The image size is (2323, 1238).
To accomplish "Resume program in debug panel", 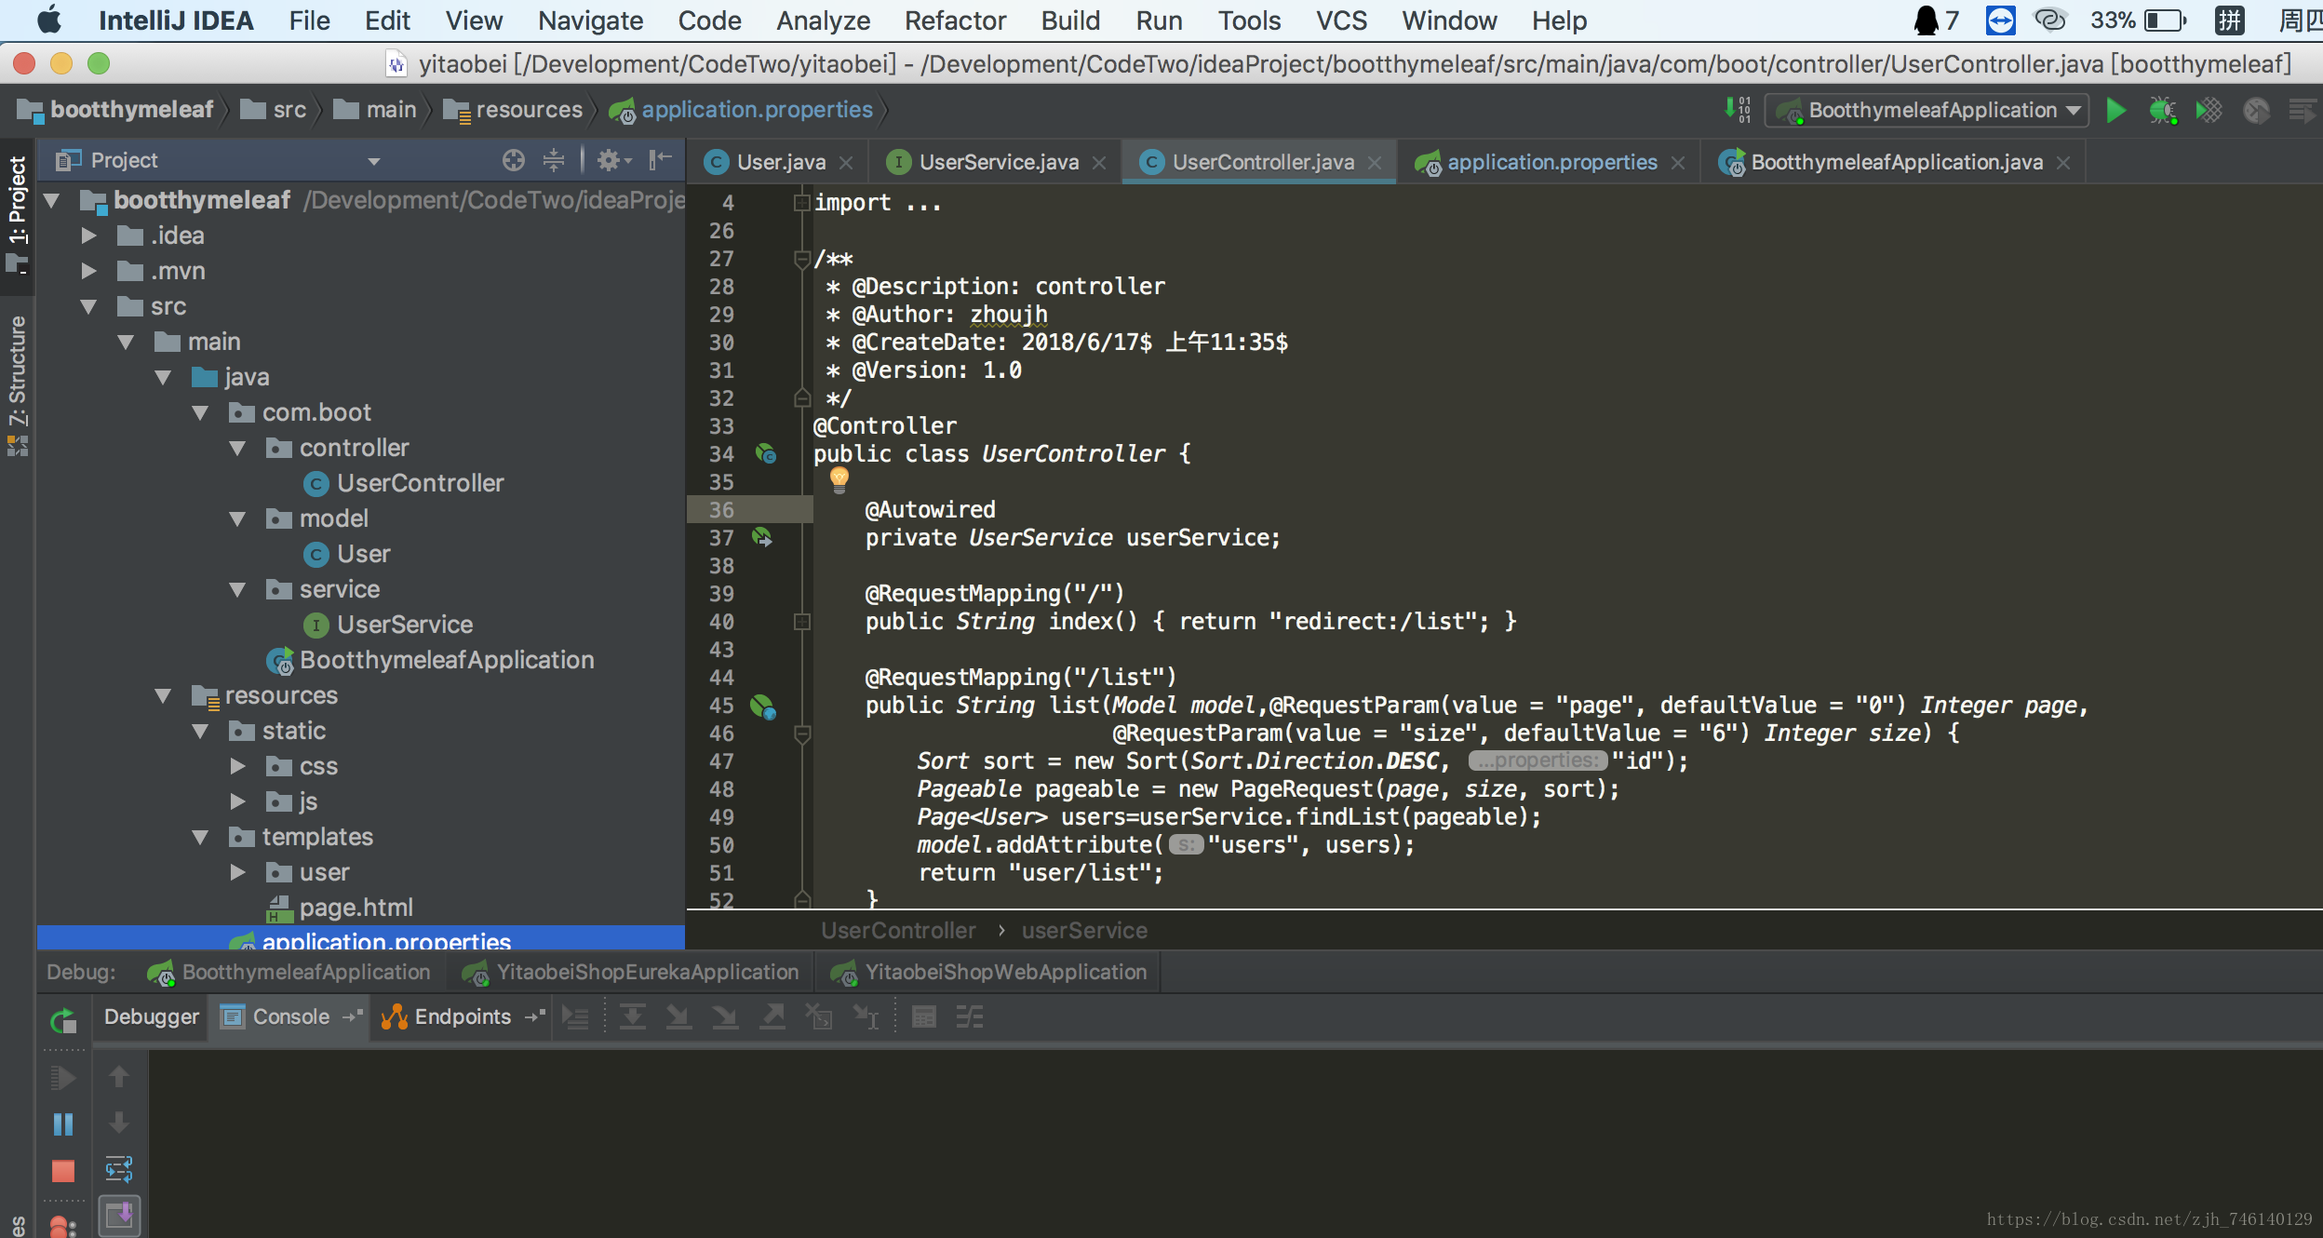I will [x=63, y=1078].
